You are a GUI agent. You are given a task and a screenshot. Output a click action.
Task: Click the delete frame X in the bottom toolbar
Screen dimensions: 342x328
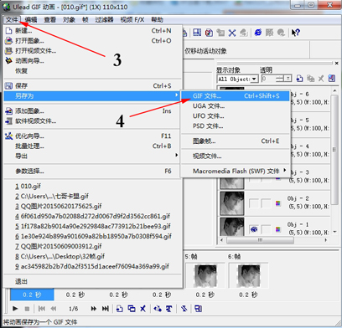(x=142, y=309)
